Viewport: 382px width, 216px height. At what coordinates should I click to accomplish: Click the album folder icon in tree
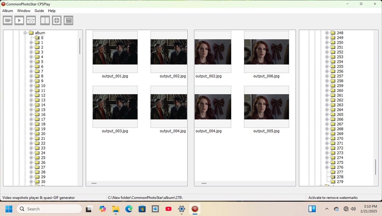(31, 33)
